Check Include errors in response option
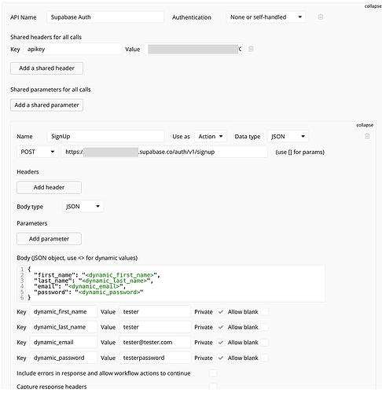The height and width of the screenshot is (393, 382). pyautogui.click(x=213, y=373)
